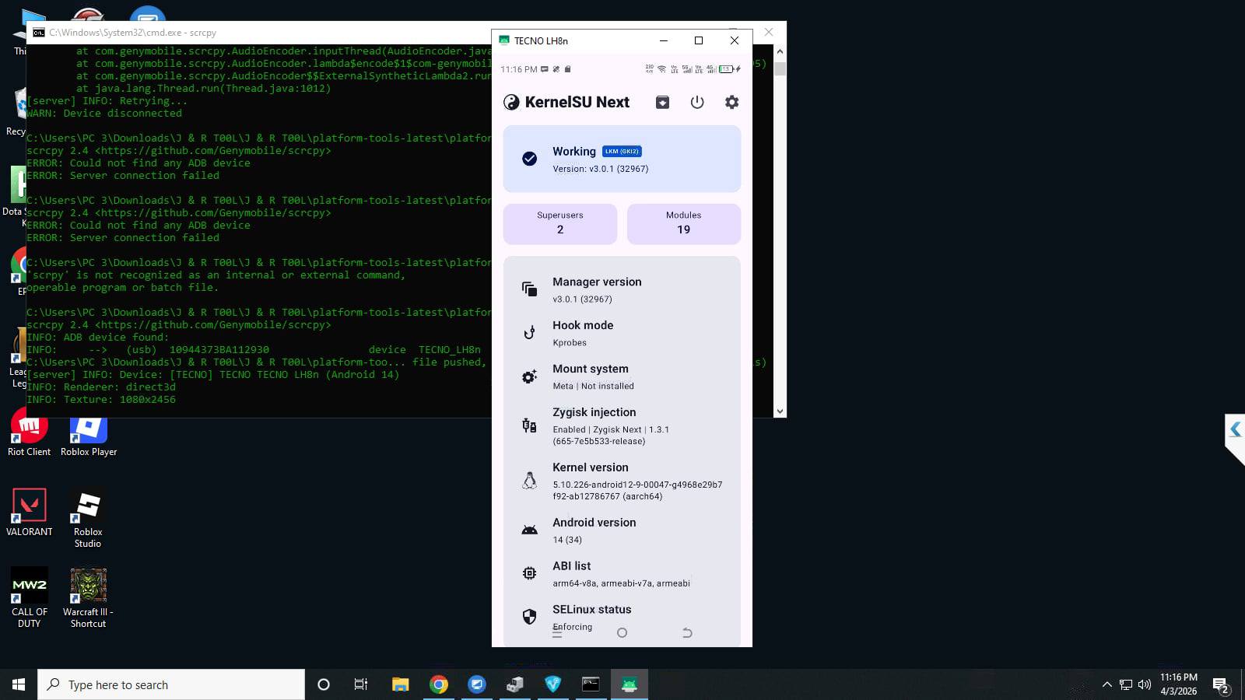Open the taskbar clock and date

pos(1179,684)
